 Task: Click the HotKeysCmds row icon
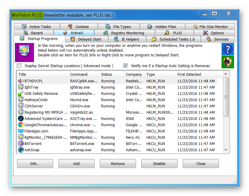point(21,100)
